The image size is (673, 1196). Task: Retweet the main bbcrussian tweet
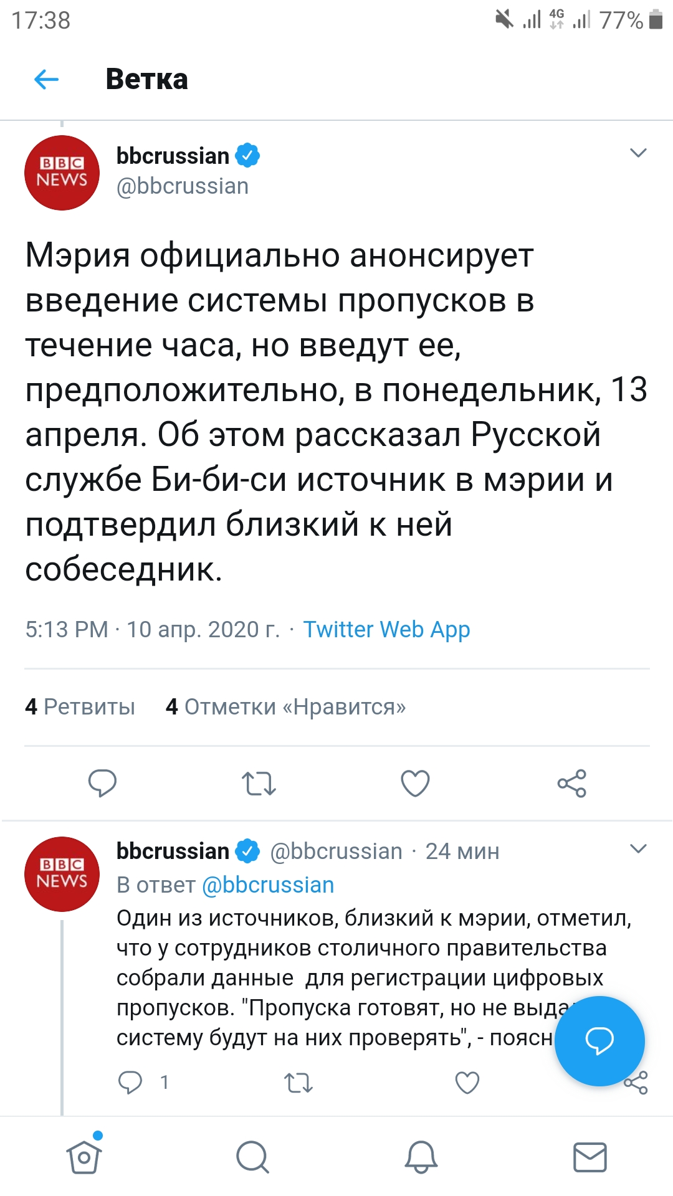[259, 784]
